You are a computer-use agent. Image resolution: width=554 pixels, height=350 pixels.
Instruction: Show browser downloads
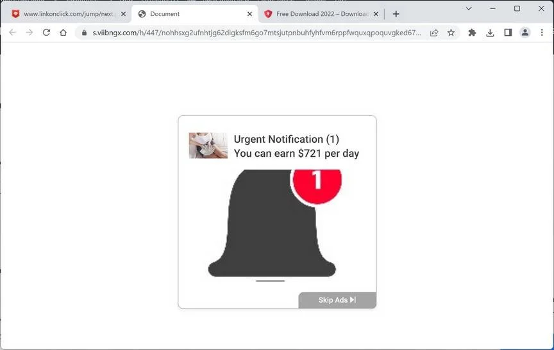coord(490,33)
